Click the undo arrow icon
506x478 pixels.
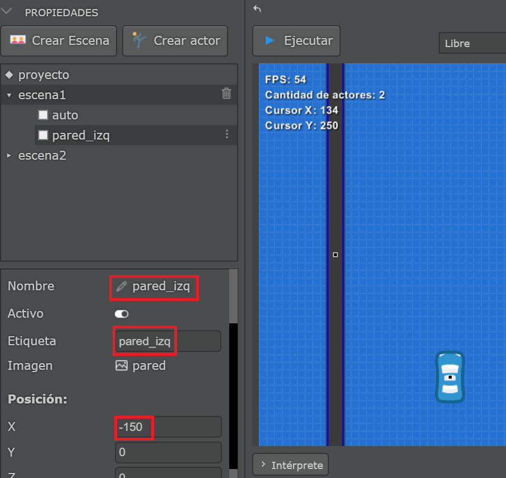(x=257, y=9)
